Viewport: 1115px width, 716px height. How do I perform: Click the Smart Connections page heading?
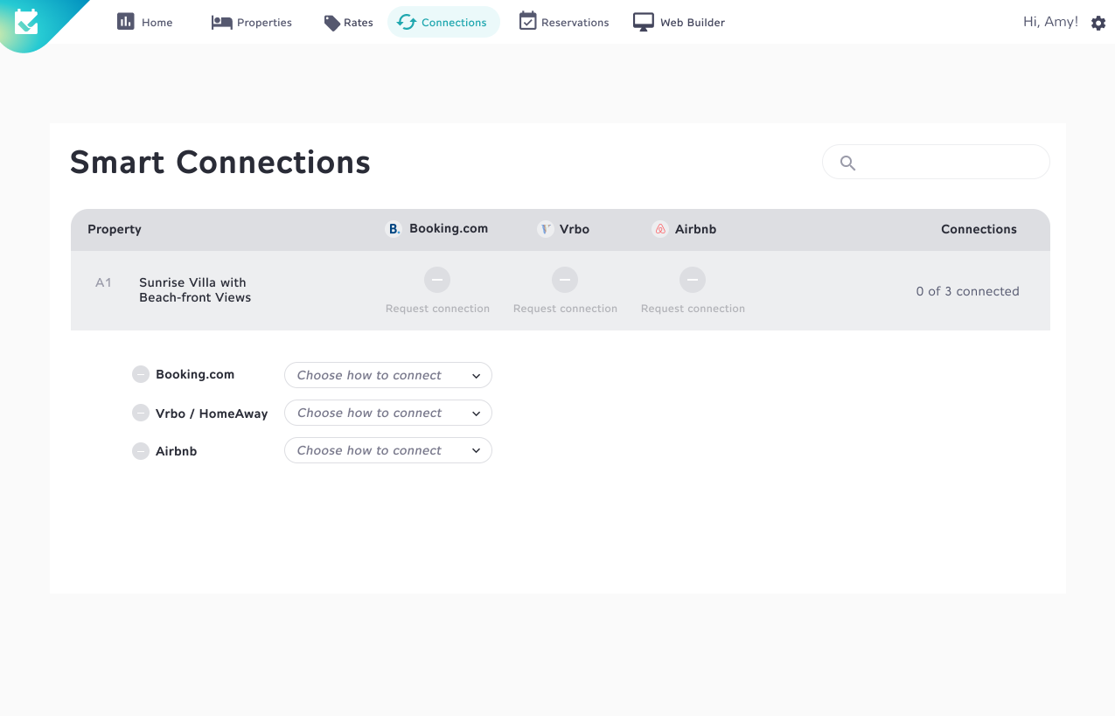(220, 163)
